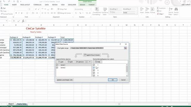This screenshot has width=191, height=107.
Task: Click Cancel in Select Data Source dialog
Action: 123,80
